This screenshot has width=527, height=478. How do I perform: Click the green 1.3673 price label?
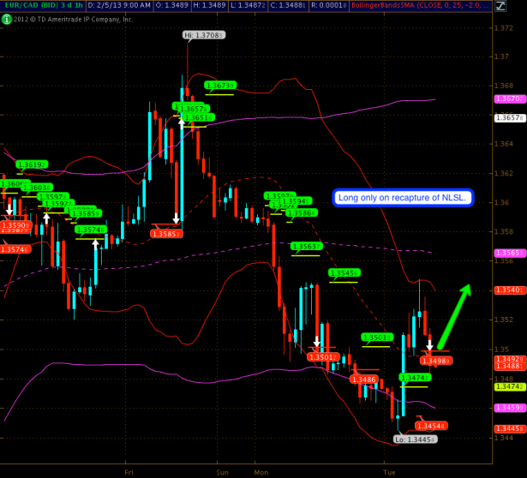coord(219,86)
